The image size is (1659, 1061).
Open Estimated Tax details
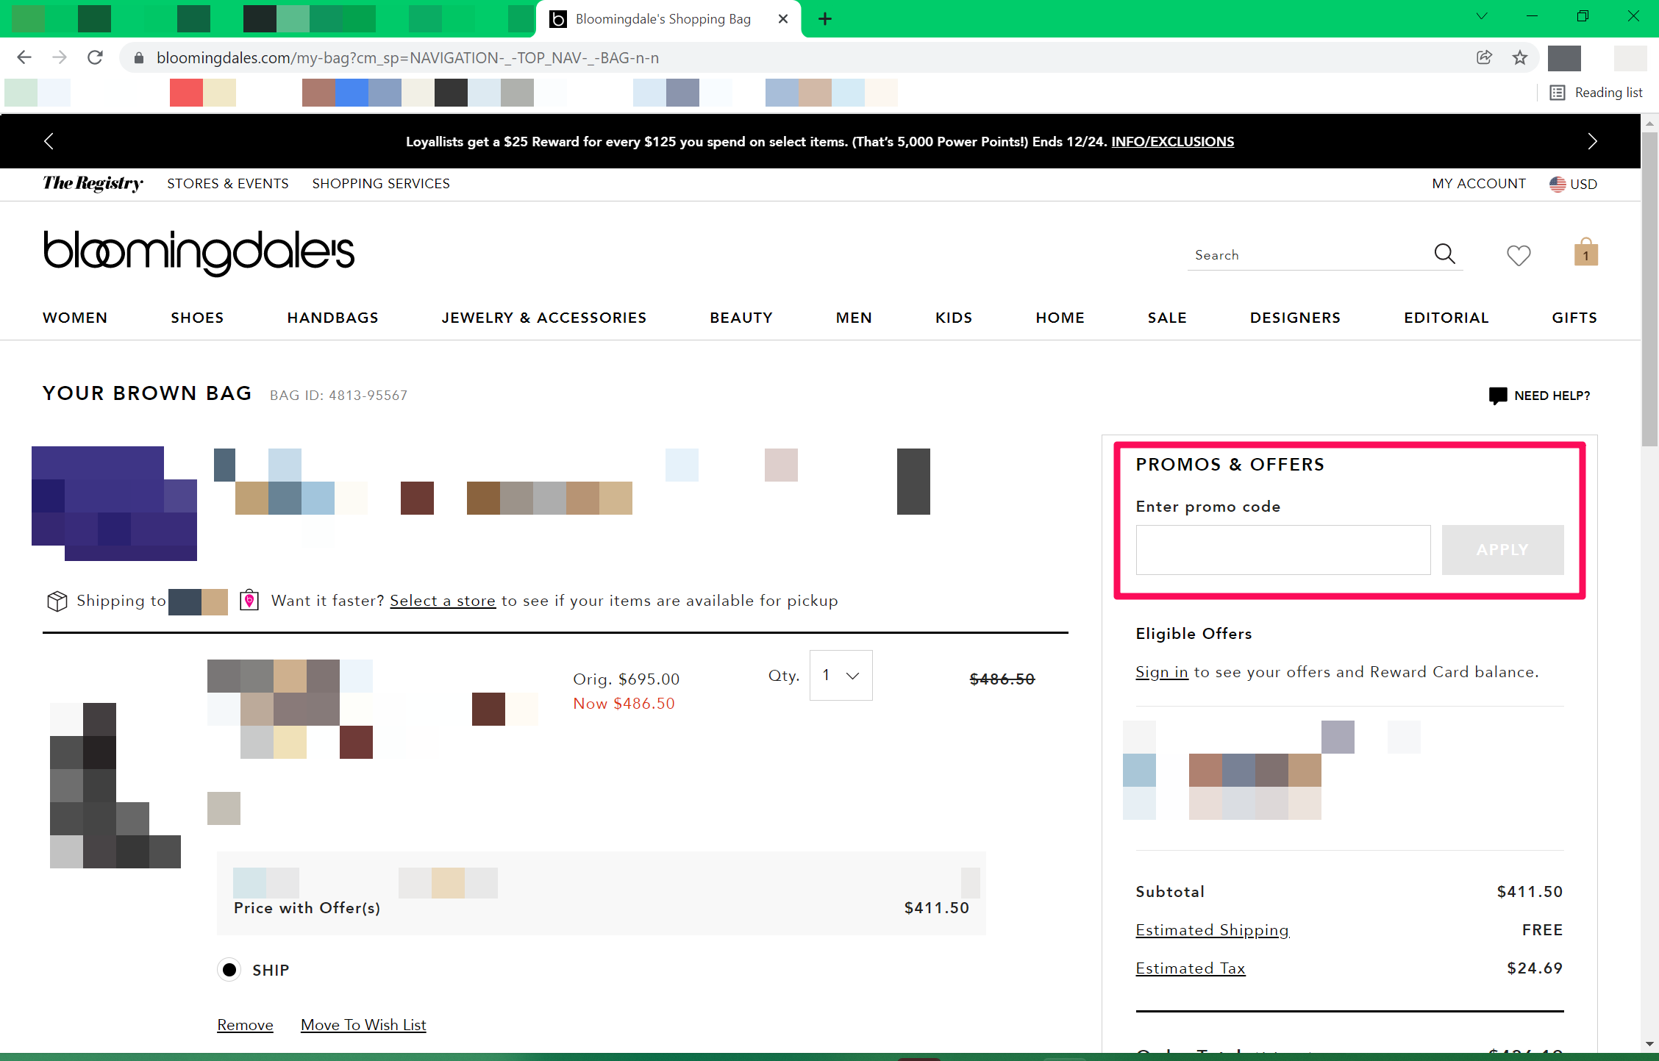pyautogui.click(x=1190, y=968)
